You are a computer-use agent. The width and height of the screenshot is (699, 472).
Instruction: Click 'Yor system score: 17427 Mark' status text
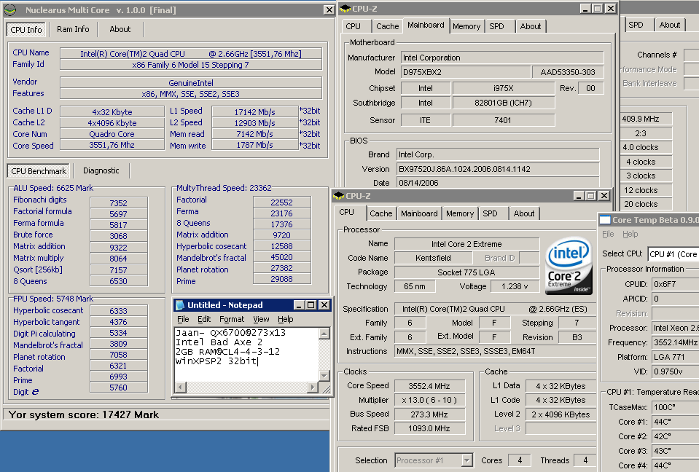point(83,415)
